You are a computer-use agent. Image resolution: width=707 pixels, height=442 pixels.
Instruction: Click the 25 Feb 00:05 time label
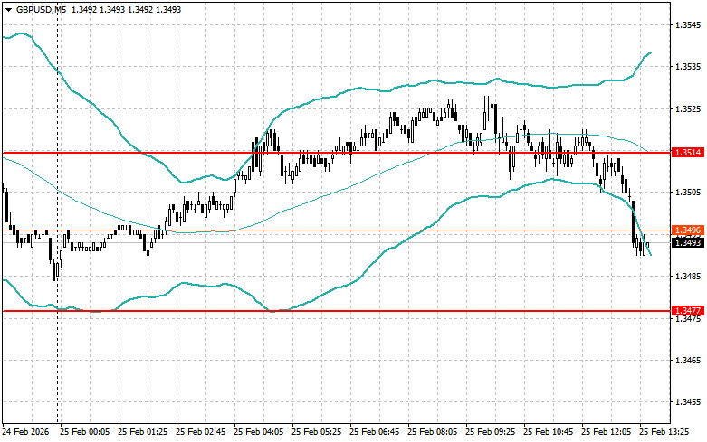point(85,432)
